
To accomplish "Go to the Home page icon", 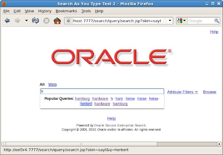I will click(57, 21).
